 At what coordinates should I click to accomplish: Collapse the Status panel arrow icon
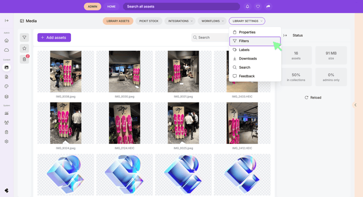(285, 35)
